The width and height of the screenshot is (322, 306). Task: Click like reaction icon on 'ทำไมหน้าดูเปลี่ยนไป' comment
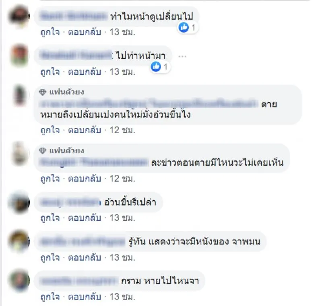[184, 27]
